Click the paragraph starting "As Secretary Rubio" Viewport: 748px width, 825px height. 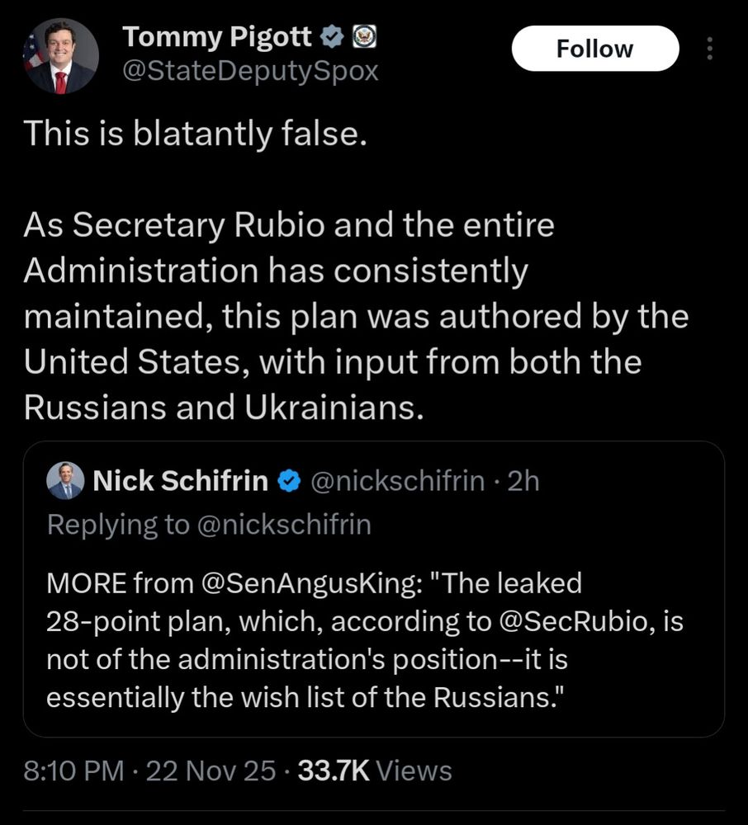click(x=355, y=317)
